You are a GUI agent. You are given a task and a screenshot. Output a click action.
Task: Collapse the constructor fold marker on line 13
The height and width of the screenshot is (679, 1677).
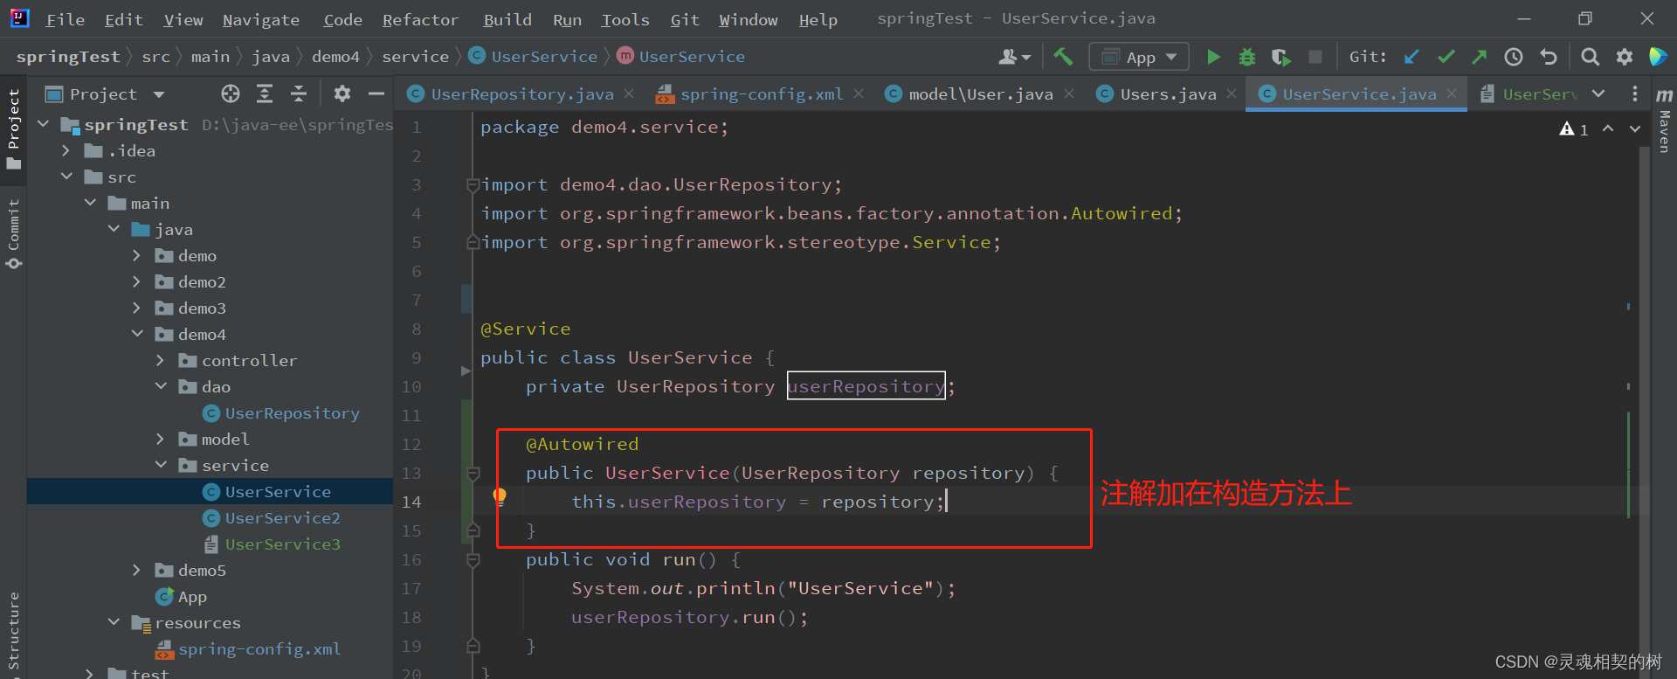coord(473,474)
